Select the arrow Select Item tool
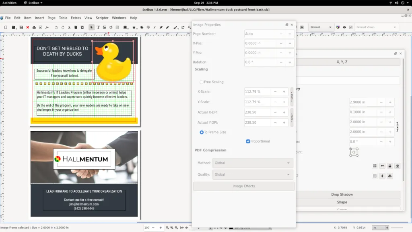The height and width of the screenshot is (232, 412). pos(92,27)
